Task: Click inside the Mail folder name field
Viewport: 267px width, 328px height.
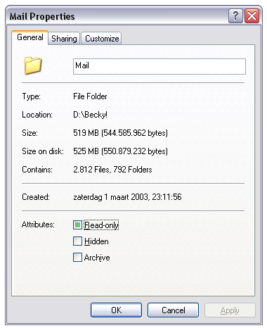Action: (159, 66)
